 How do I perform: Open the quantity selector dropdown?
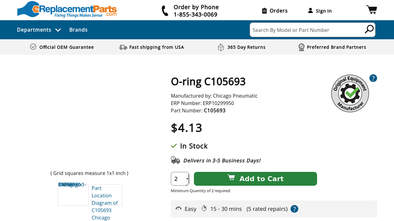coord(180,179)
